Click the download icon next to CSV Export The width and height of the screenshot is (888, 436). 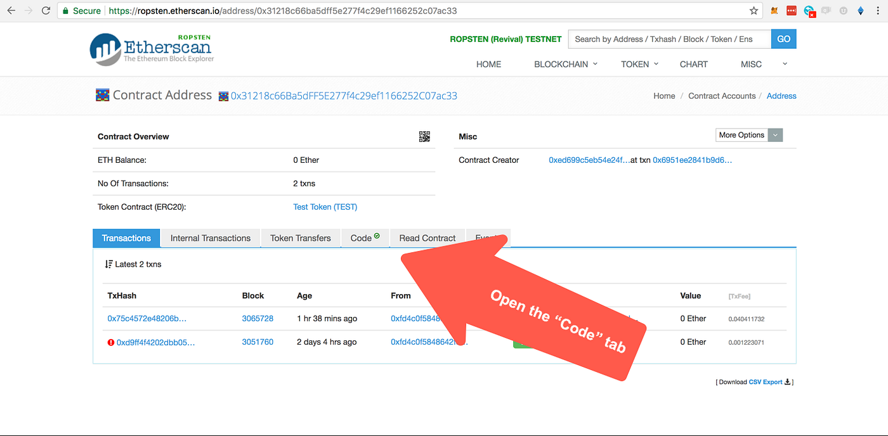pyautogui.click(x=788, y=381)
